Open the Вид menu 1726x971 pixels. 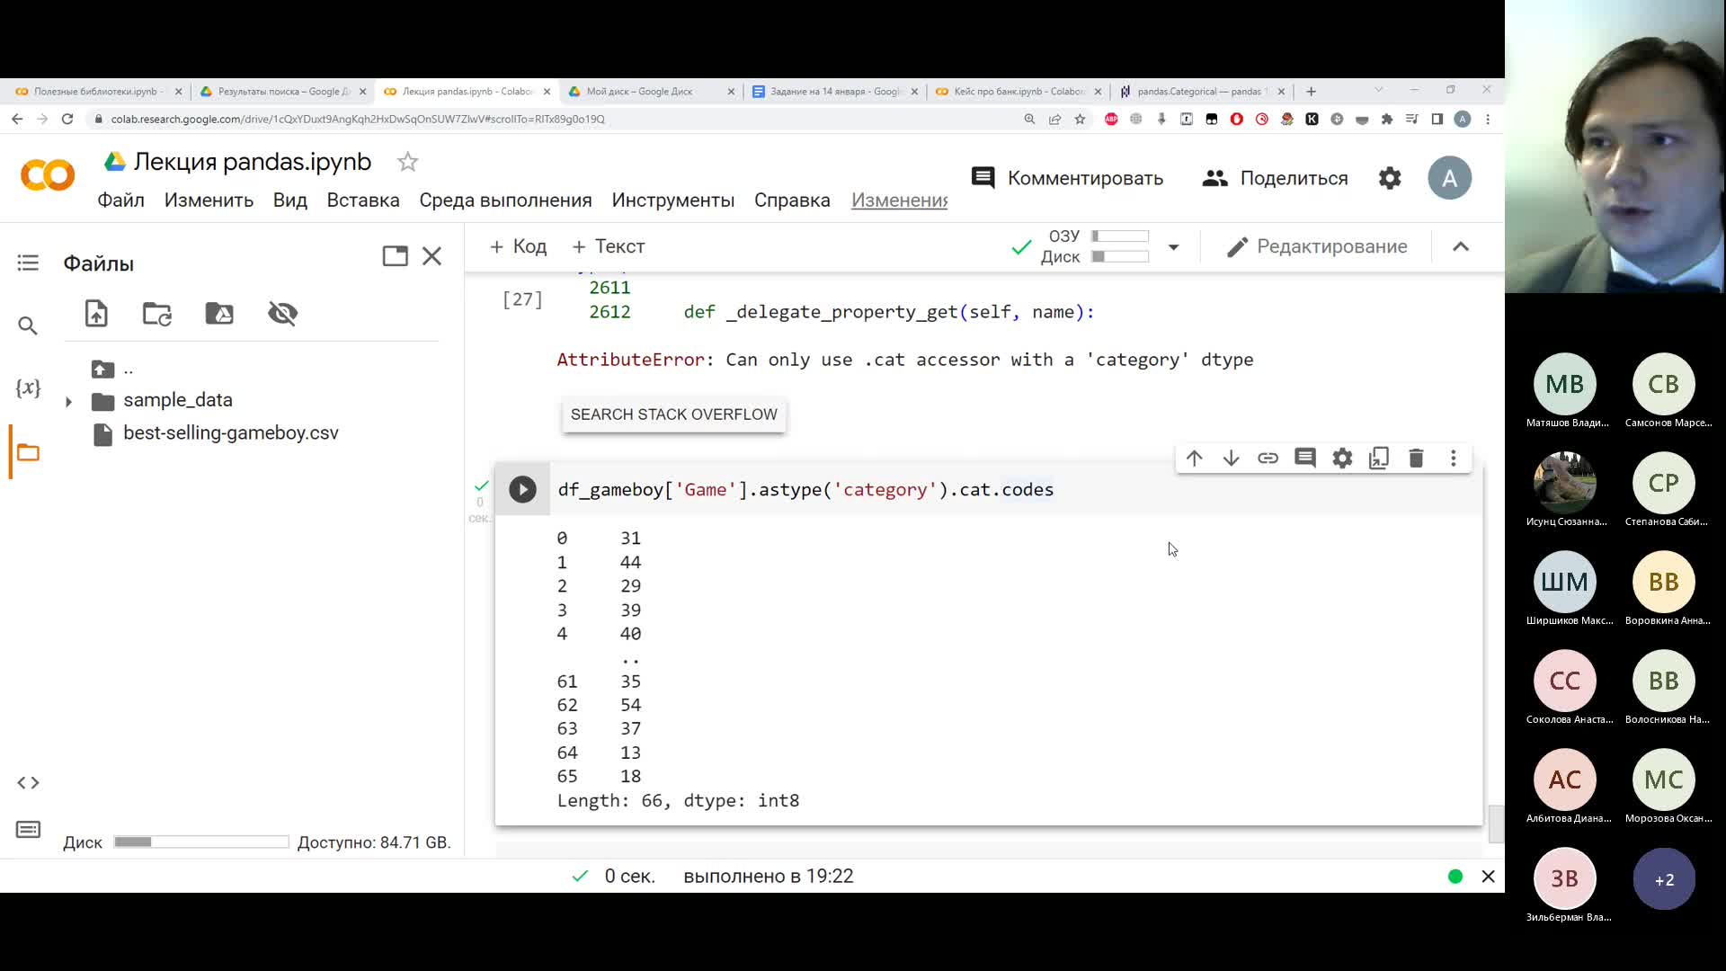(290, 200)
